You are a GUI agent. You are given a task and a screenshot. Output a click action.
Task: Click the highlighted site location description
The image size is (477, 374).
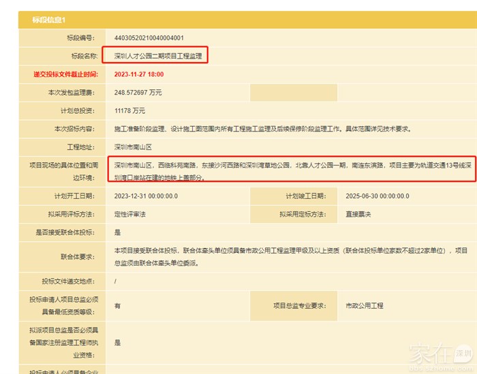tap(291, 171)
